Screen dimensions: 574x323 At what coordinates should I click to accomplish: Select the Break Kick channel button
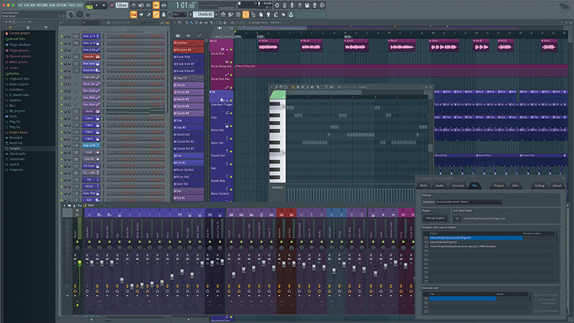tap(91, 70)
